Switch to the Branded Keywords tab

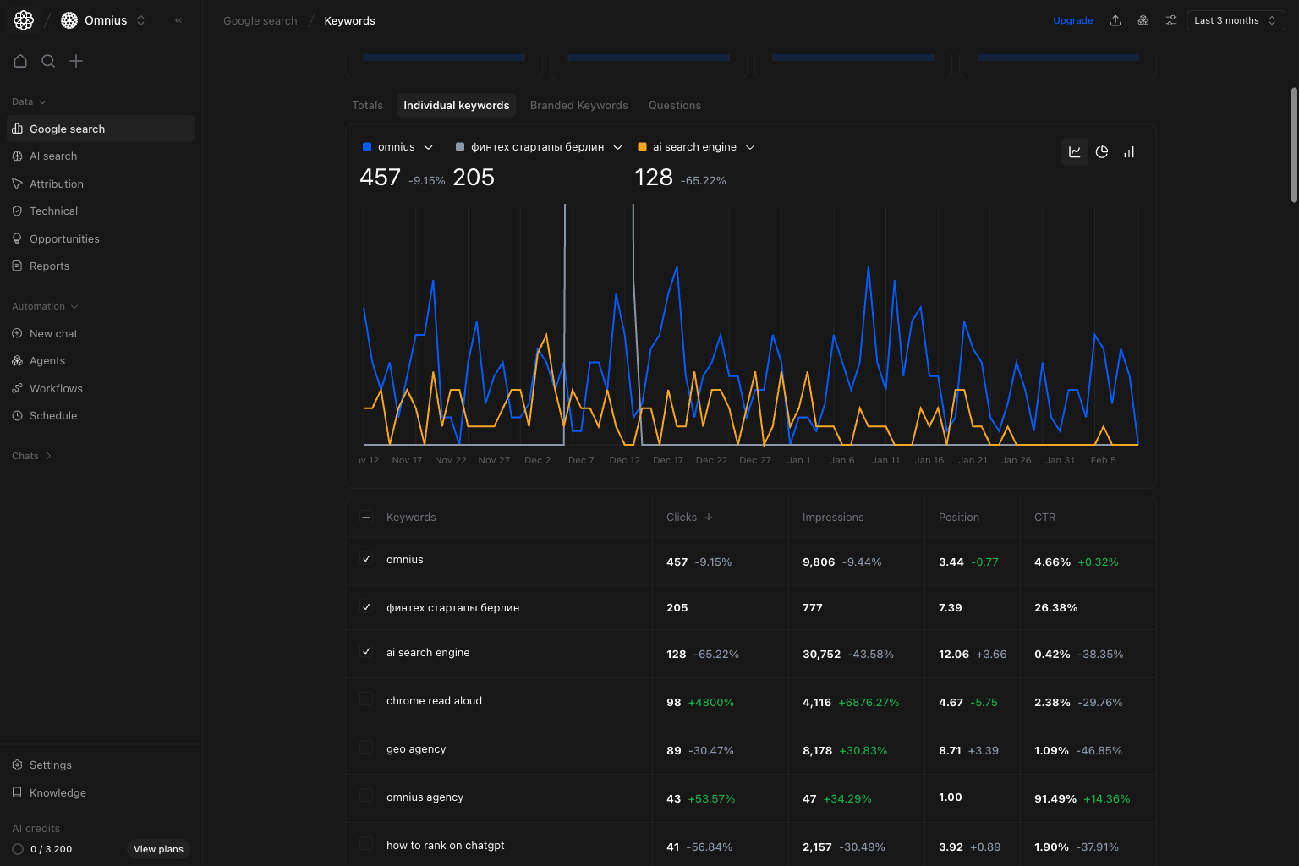coord(578,105)
